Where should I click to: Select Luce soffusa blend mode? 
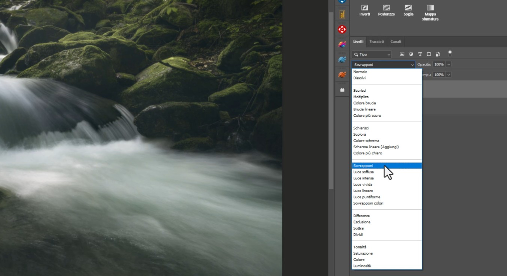pyautogui.click(x=363, y=172)
